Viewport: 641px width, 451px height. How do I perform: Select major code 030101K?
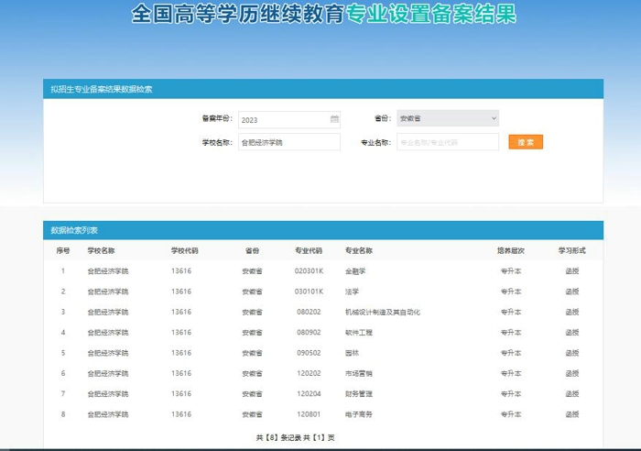point(310,291)
